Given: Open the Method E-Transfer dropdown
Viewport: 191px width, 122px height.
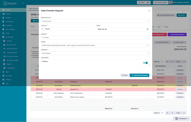Looking at the screenshot, I should click(x=95, y=38).
